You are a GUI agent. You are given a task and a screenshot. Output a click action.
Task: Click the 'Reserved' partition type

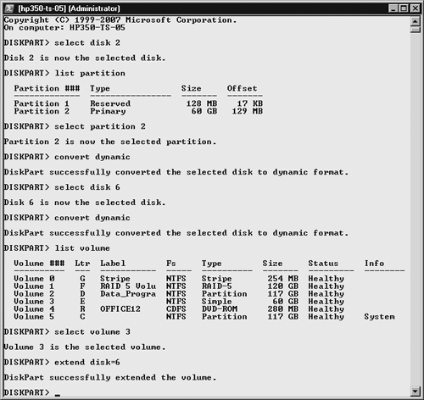click(x=110, y=103)
